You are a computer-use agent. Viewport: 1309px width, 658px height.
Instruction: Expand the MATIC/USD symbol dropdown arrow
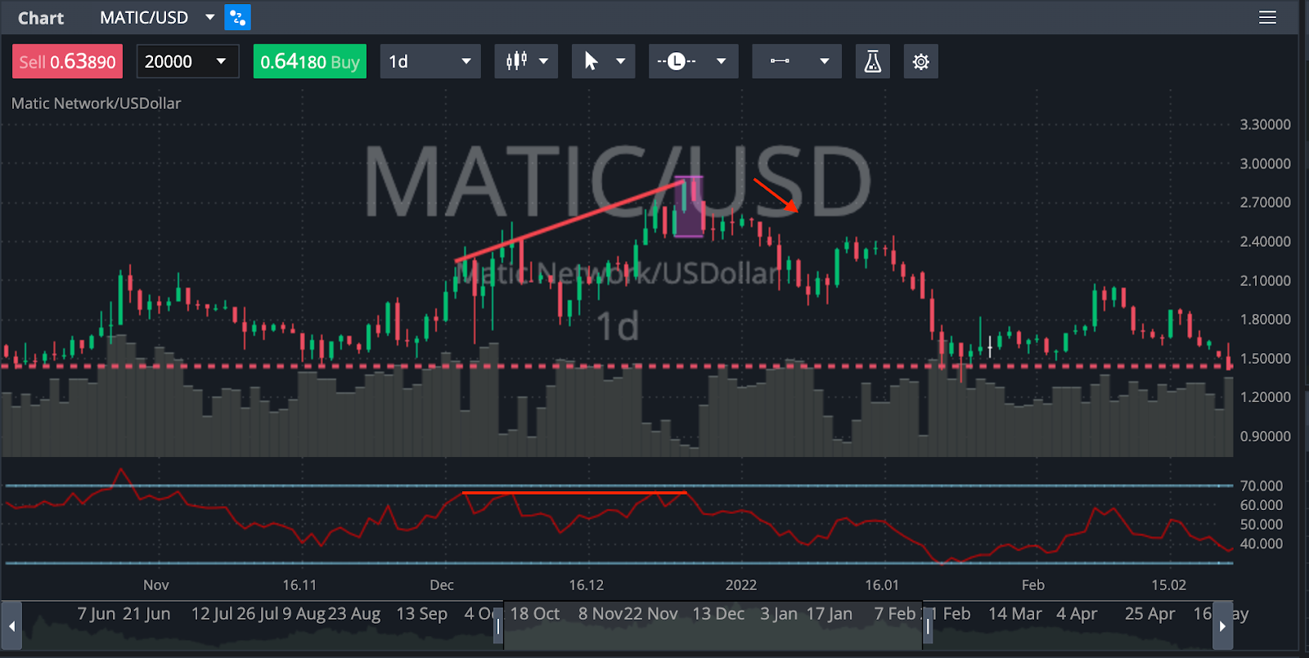209,17
